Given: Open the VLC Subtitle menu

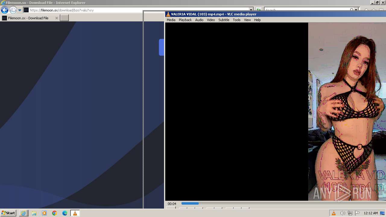Looking at the screenshot, I should click(x=224, y=20).
